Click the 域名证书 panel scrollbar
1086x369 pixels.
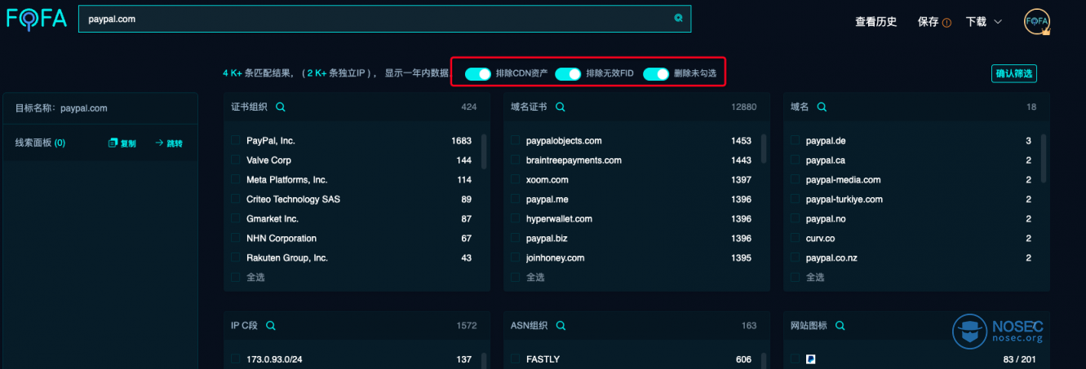click(x=764, y=151)
